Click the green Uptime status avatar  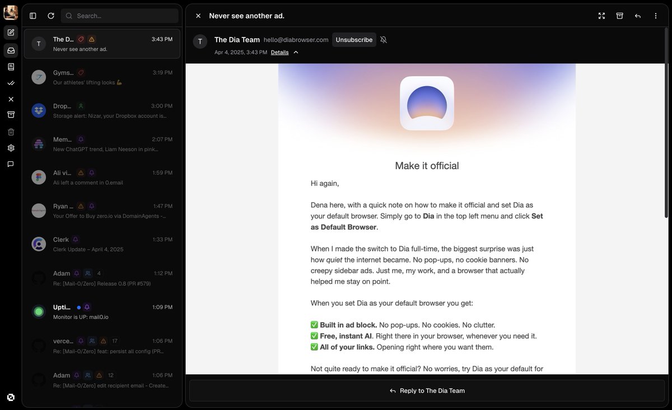[39, 311]
